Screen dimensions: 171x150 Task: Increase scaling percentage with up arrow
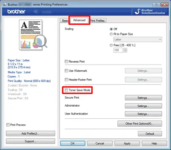point(125,49)
